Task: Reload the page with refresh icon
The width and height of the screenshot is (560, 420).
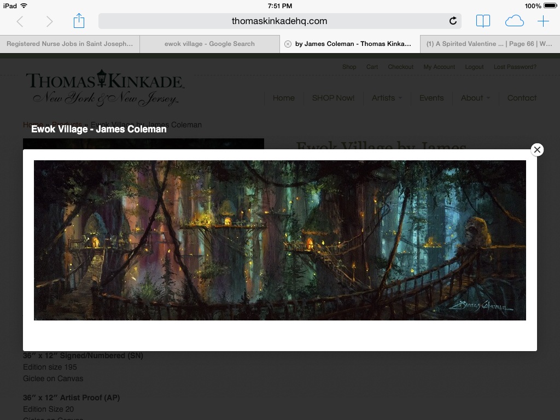Action: point(453,21)
